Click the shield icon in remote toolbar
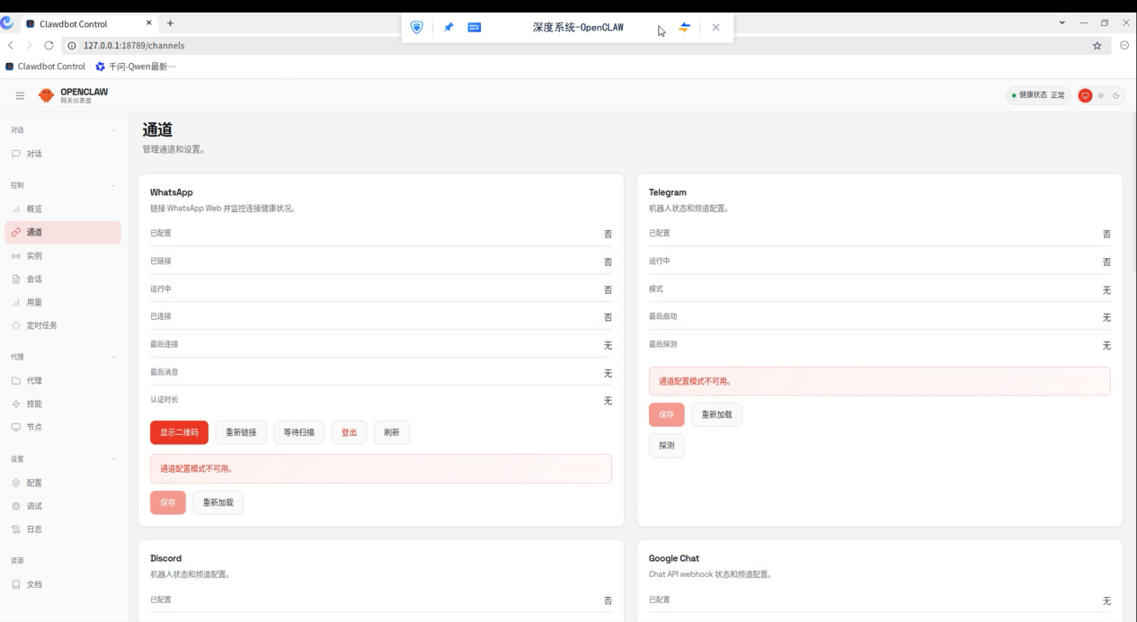 (x=416, y=28)
